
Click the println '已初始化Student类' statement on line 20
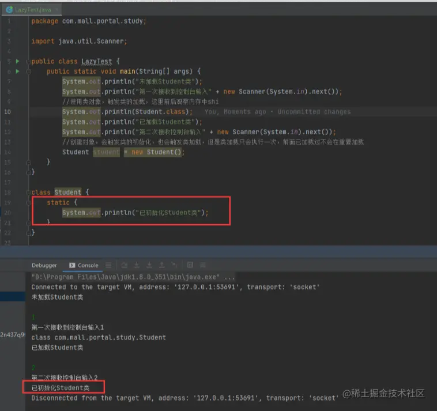click(x=135, y=213)
